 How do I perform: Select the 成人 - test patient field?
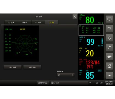click(x=69, y=83)
